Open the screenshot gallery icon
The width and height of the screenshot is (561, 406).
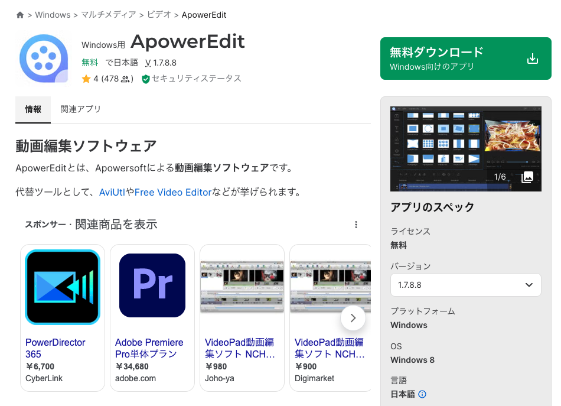tap(527, 177)
